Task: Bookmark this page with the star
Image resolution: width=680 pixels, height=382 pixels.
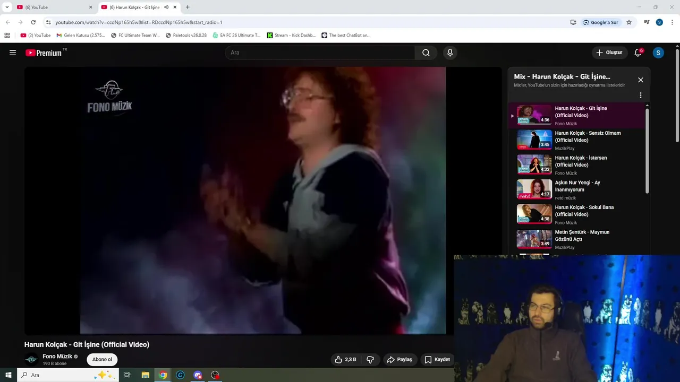Action: click(x=629, y=22)
